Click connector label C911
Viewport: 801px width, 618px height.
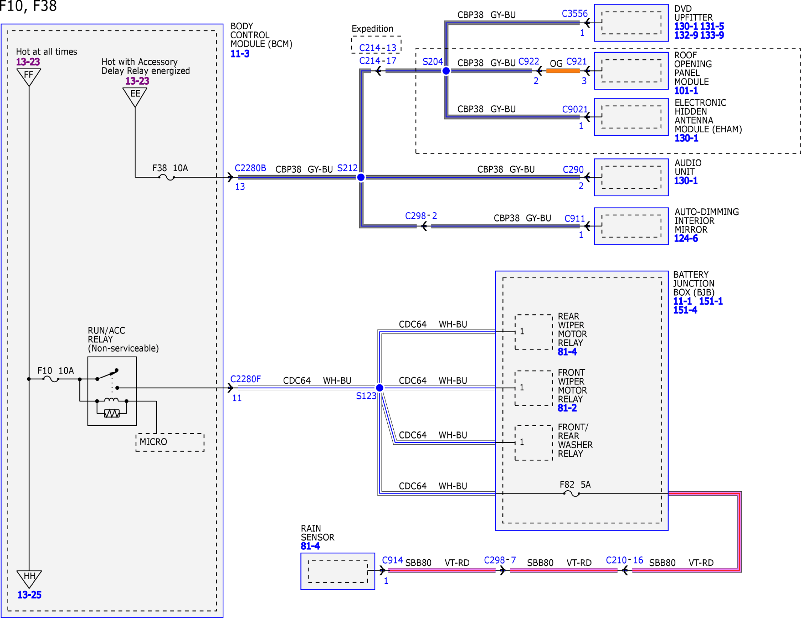[575, 219]
